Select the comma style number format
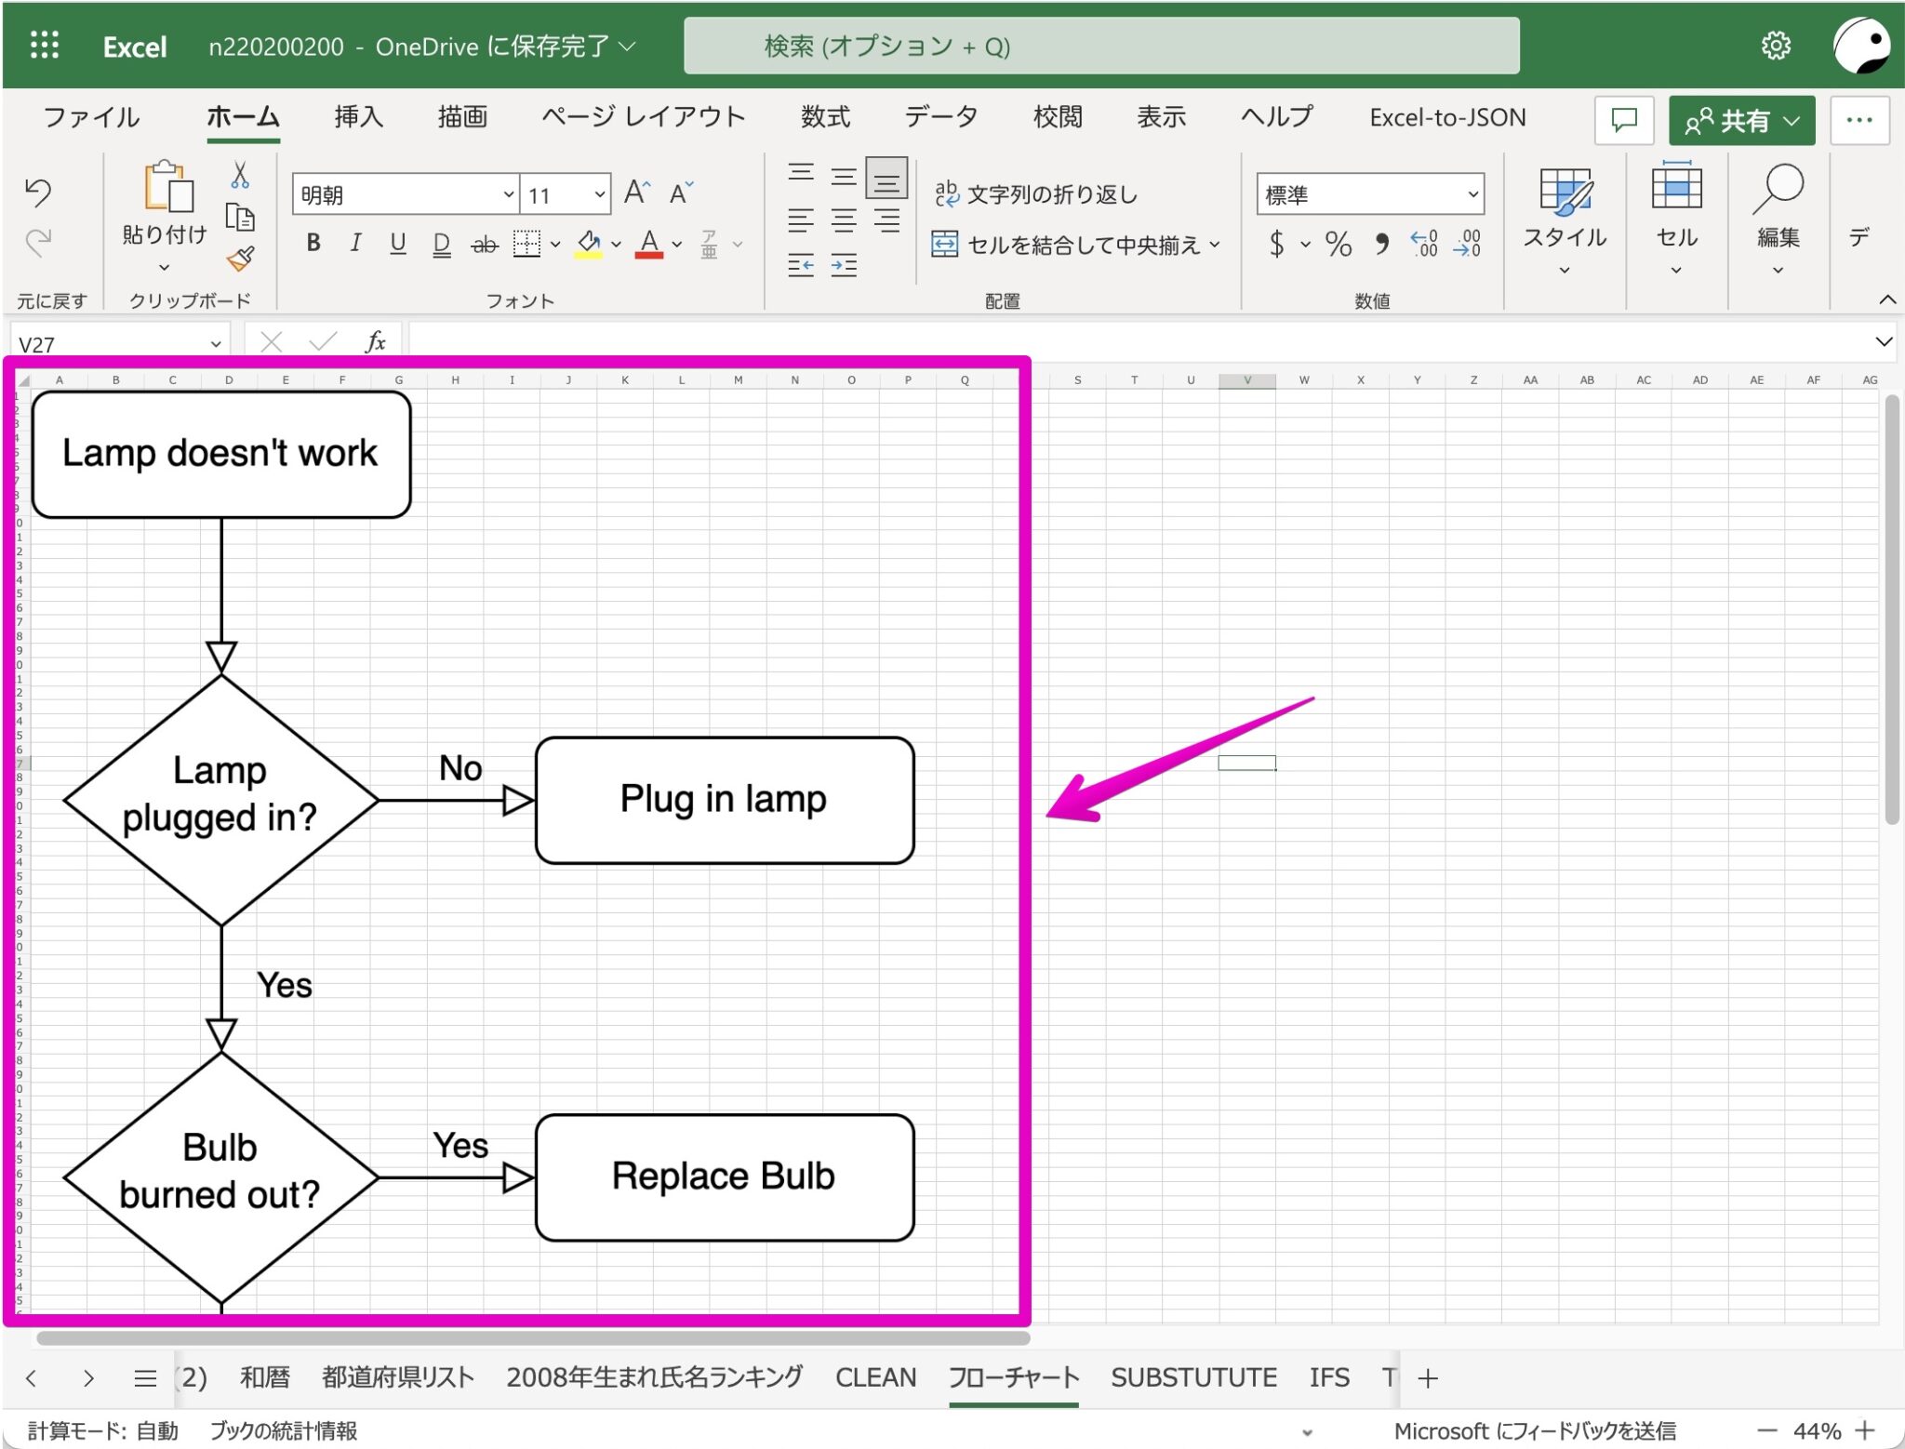This screenshot has width=1905, height=1449. pos(1380,244)
